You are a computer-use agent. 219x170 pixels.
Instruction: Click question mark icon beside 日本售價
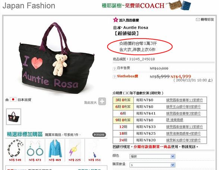(x=115, y=68)
